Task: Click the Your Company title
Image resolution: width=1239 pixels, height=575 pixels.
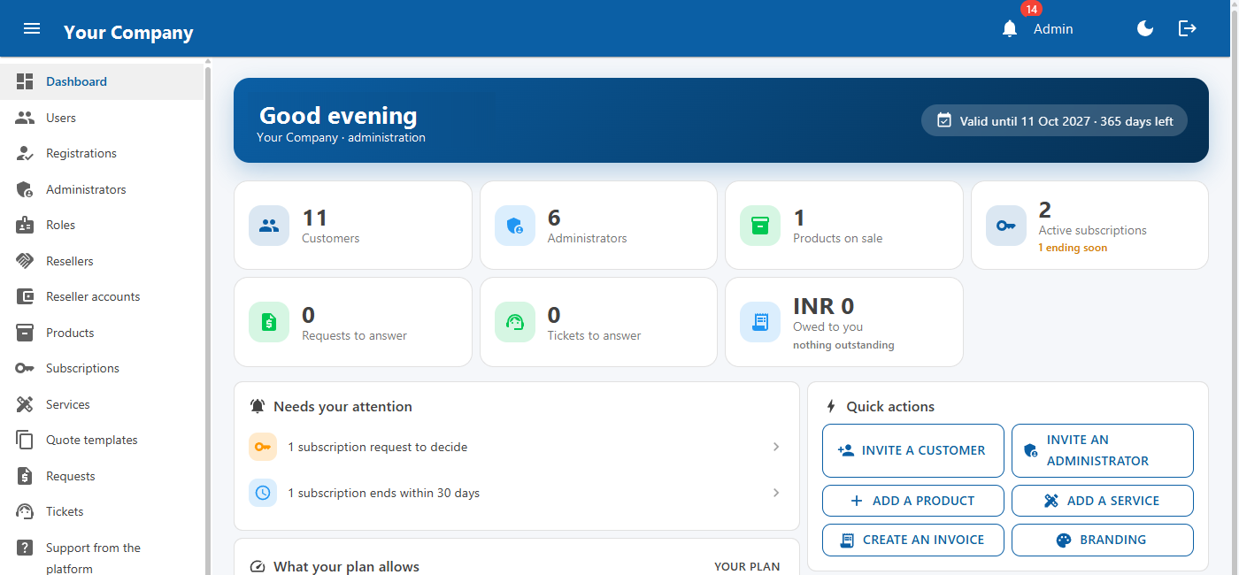Action: (128, 33)
